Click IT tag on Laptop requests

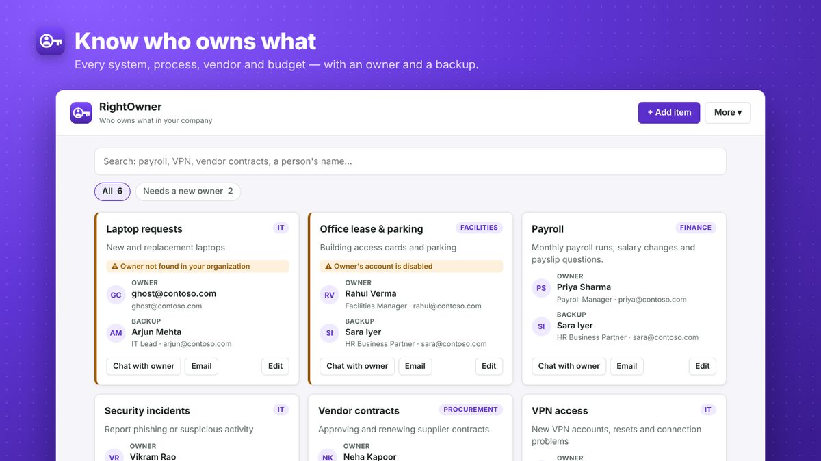(281, 228)
